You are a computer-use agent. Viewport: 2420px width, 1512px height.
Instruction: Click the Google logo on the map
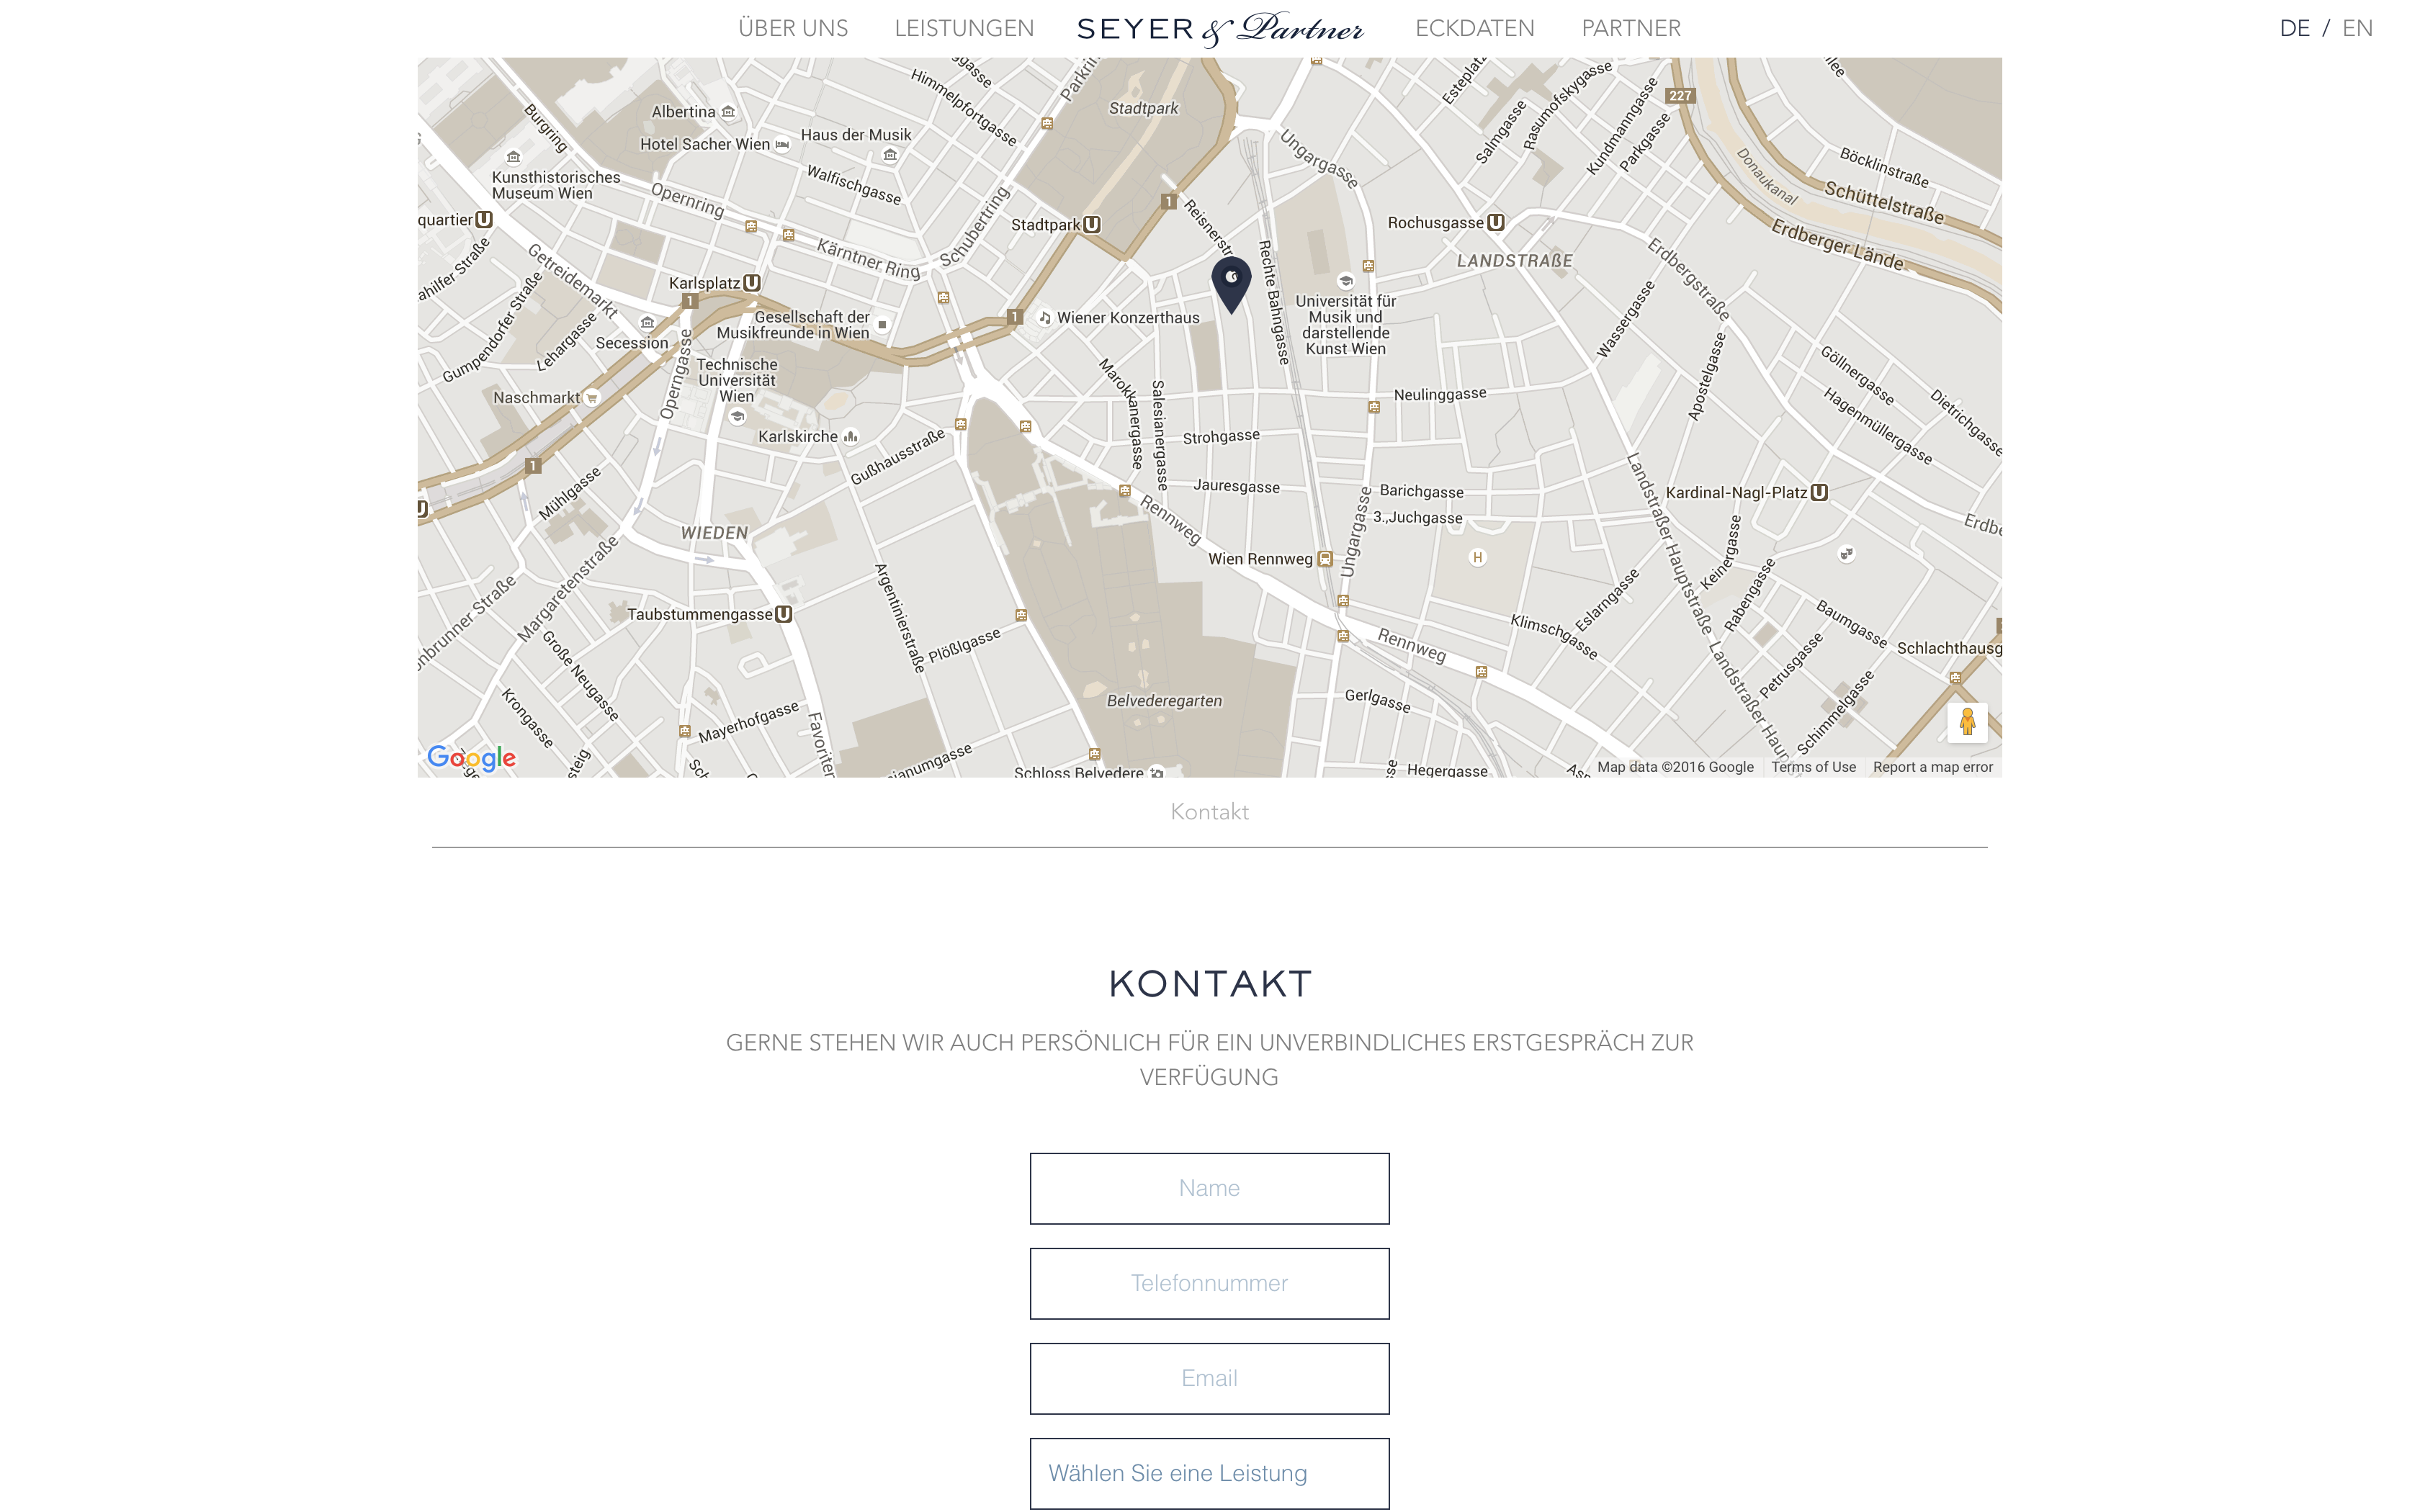click(x=471, y=758)
